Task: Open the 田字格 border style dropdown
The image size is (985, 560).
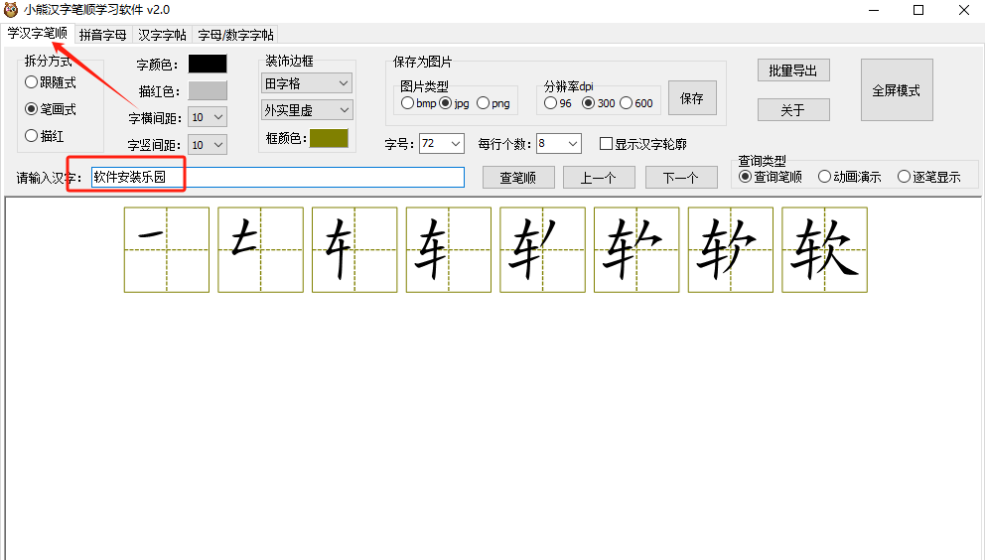Action: pos(307,83)
